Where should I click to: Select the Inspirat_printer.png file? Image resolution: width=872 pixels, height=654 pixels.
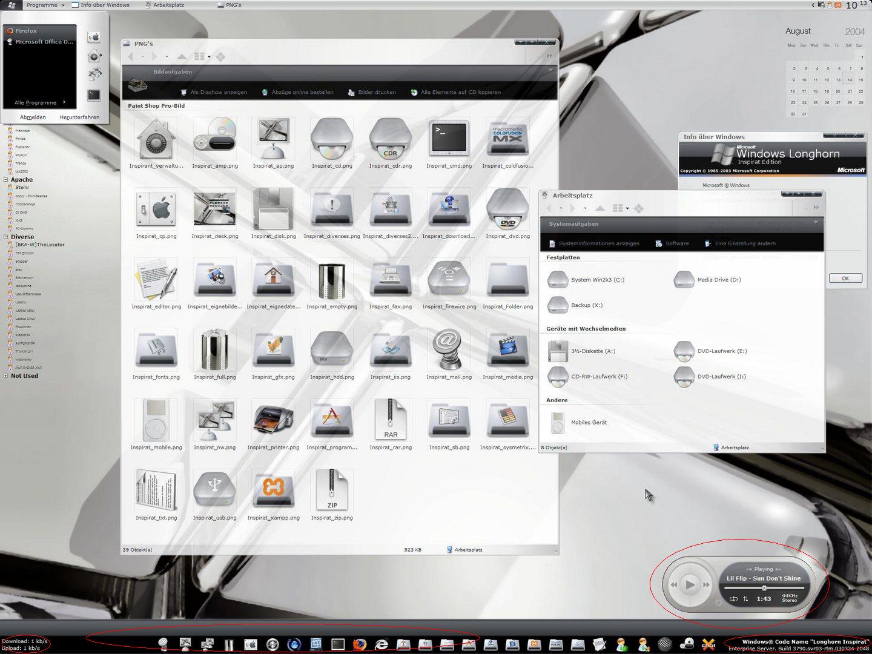click(x=273, y=426)
